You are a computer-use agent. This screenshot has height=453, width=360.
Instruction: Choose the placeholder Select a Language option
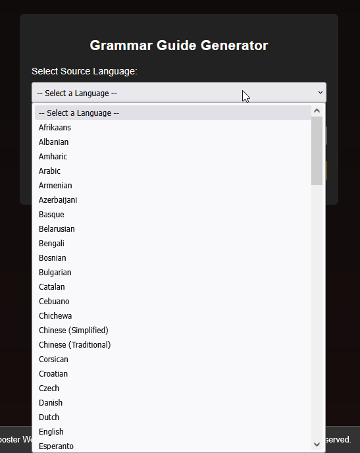click(x=173, y=113)
